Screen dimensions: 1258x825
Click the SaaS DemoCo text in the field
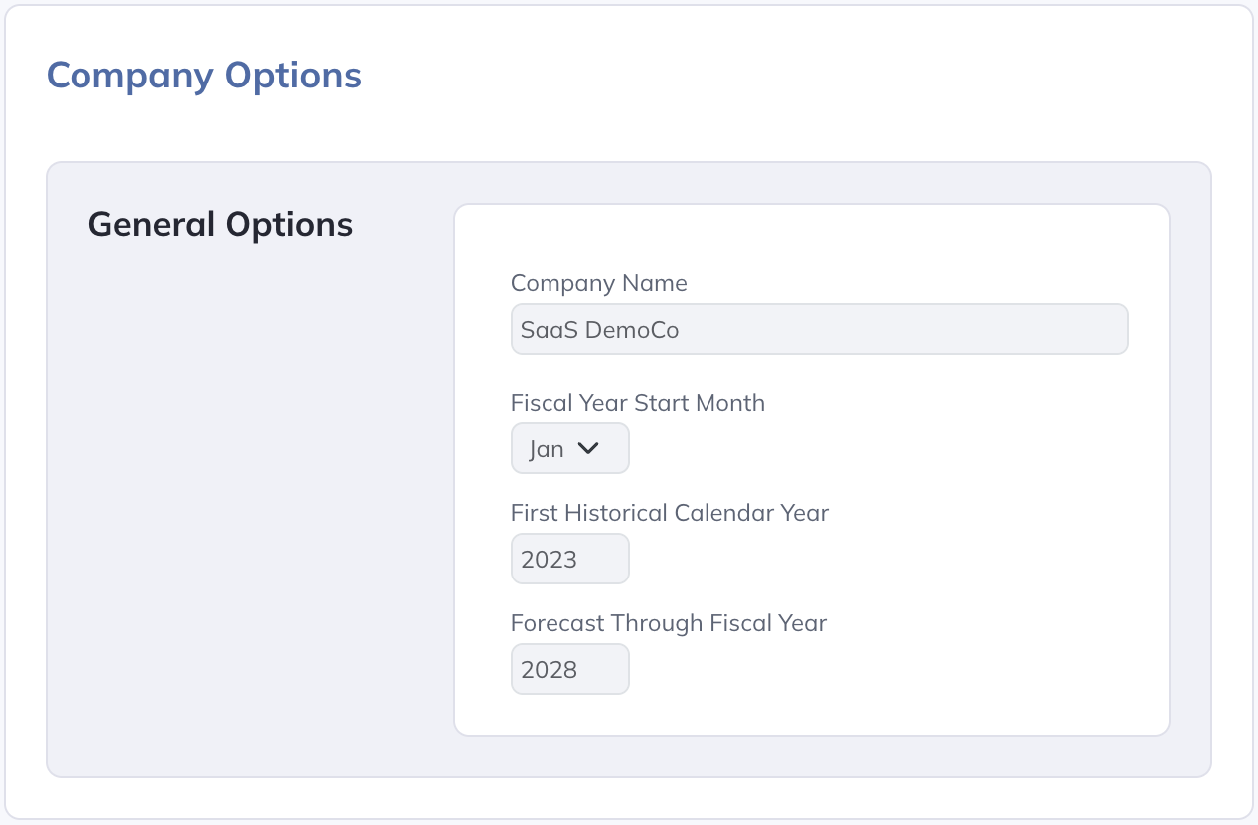point(599,330)
